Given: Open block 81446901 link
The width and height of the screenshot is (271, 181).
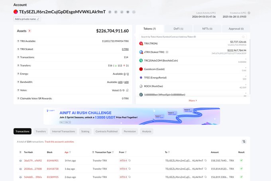Looking at the screenshot, I should 53,161.
